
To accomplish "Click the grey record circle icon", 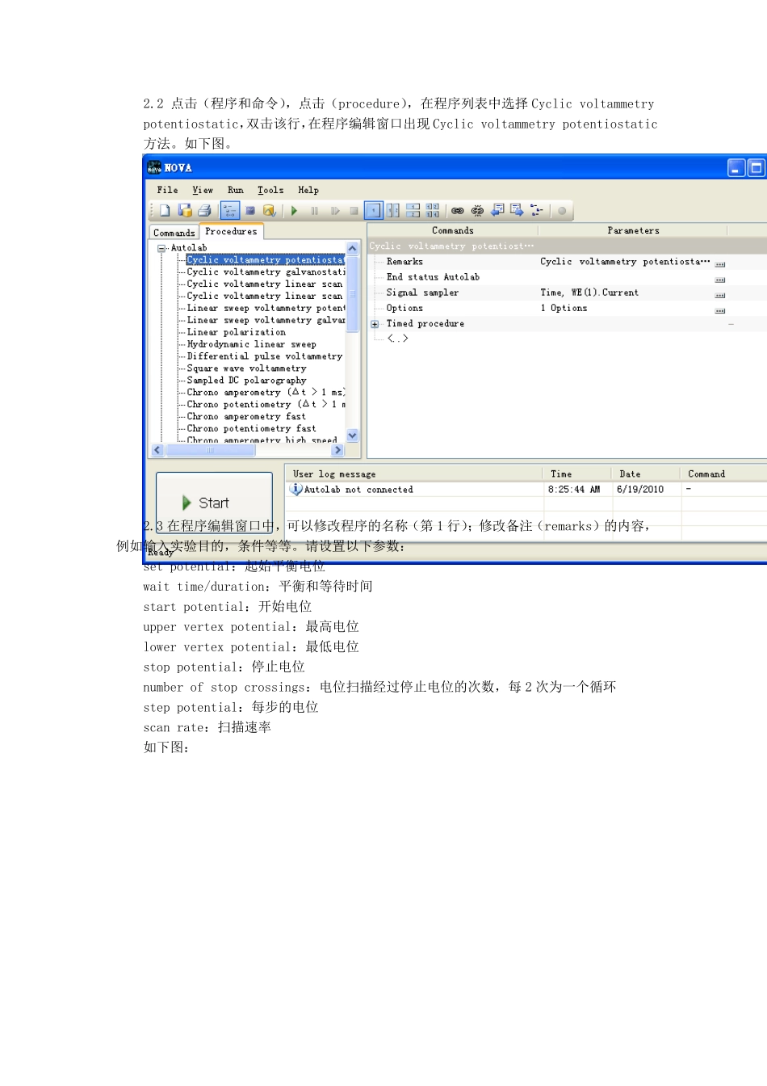I will 562,211.
